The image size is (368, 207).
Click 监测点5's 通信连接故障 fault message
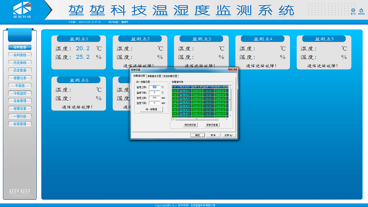[x=323, y=66]
